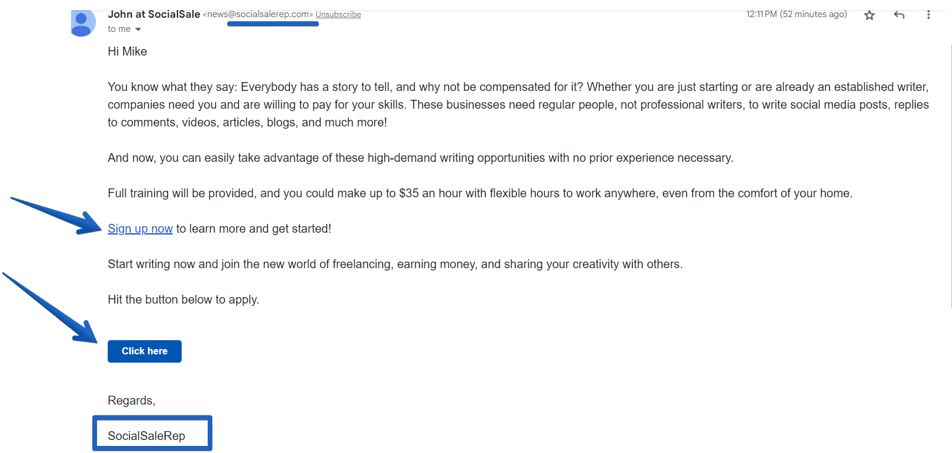952x453 pixels.
Task: Click the reply arrow icon
Action: pos(899,15)
